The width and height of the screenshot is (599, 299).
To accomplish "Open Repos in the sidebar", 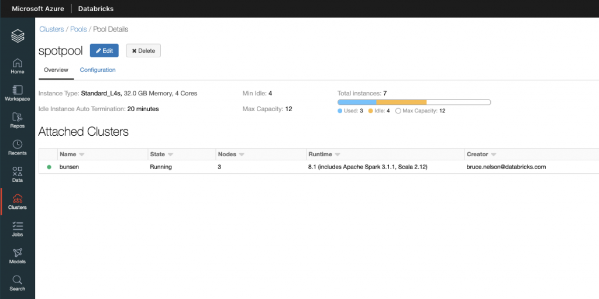I will (18, 120).
